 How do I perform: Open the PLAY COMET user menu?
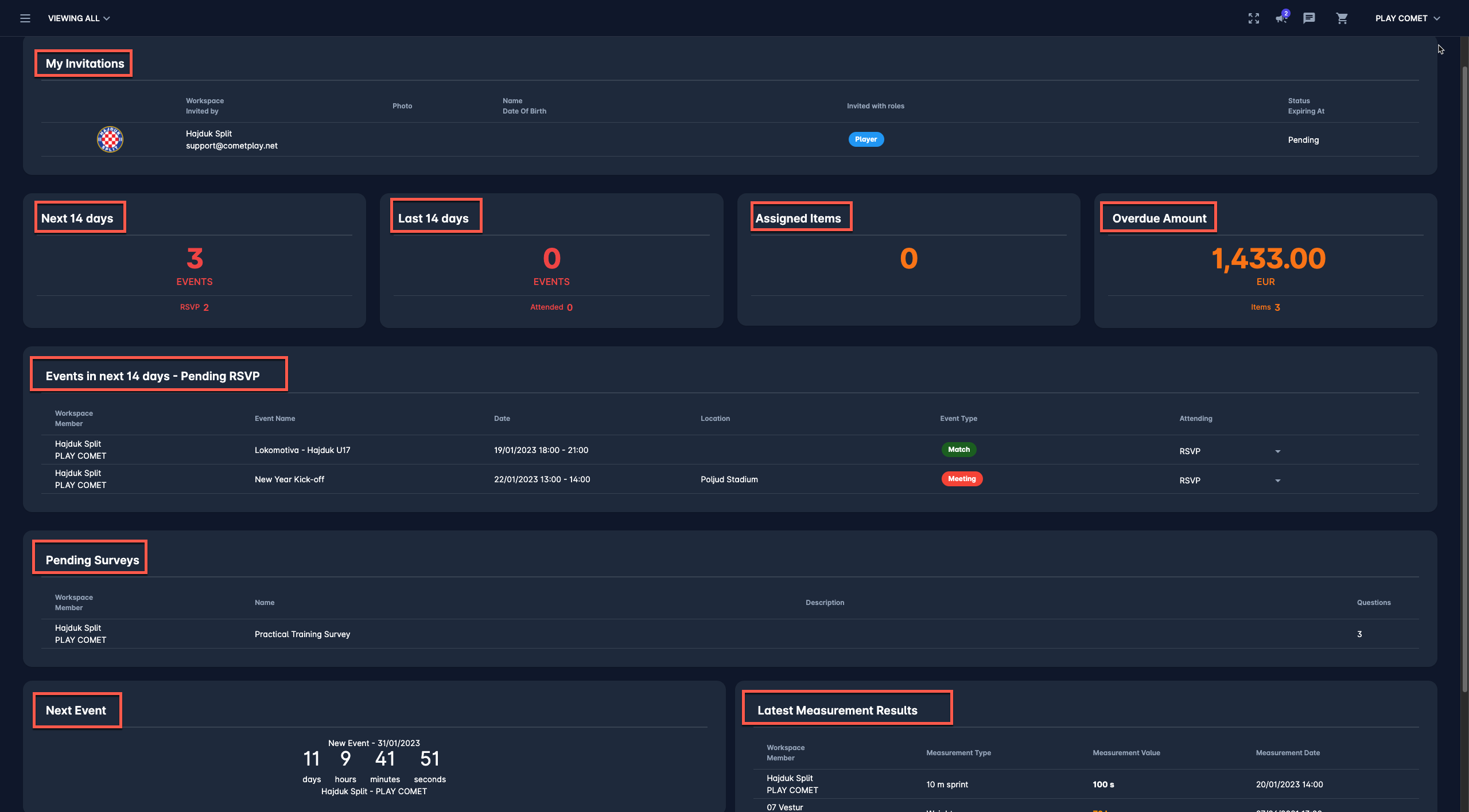(x=1407, y=18)
